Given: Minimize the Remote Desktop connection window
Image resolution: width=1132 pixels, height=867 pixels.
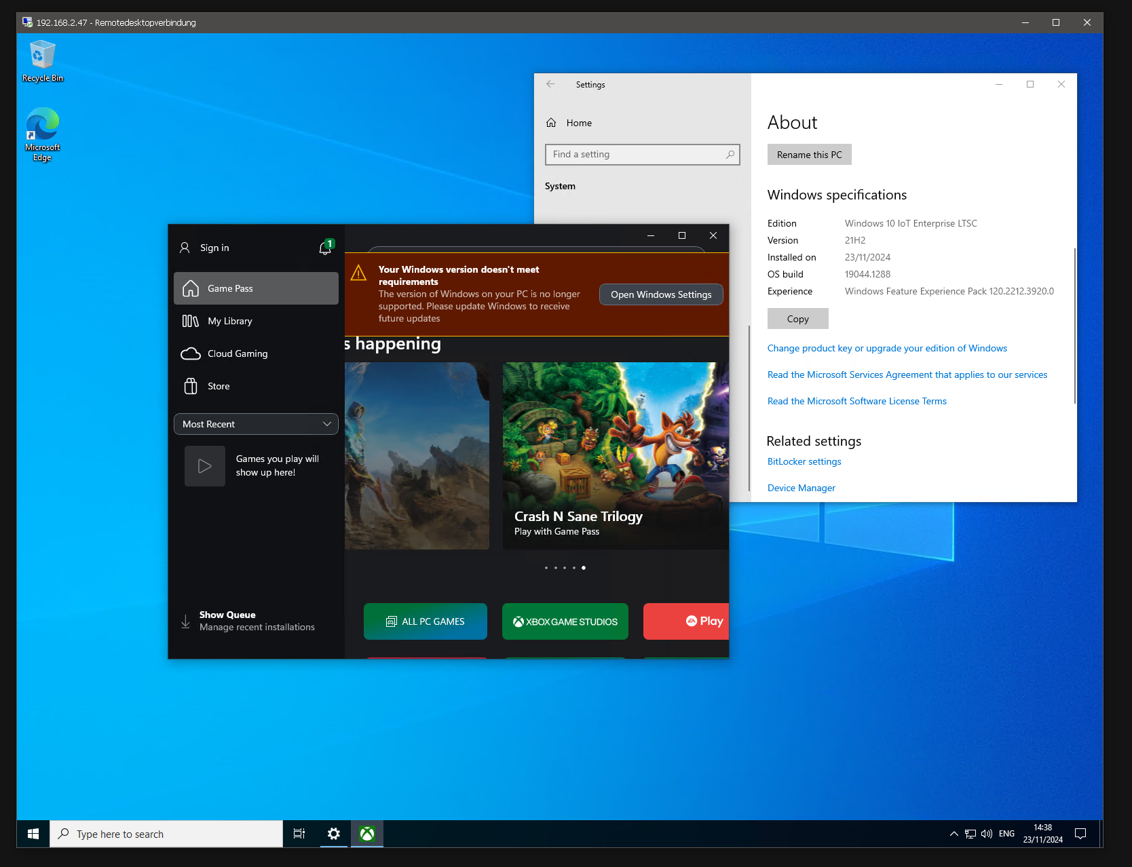Looking at the screenshot, I should pos(1025,22).
